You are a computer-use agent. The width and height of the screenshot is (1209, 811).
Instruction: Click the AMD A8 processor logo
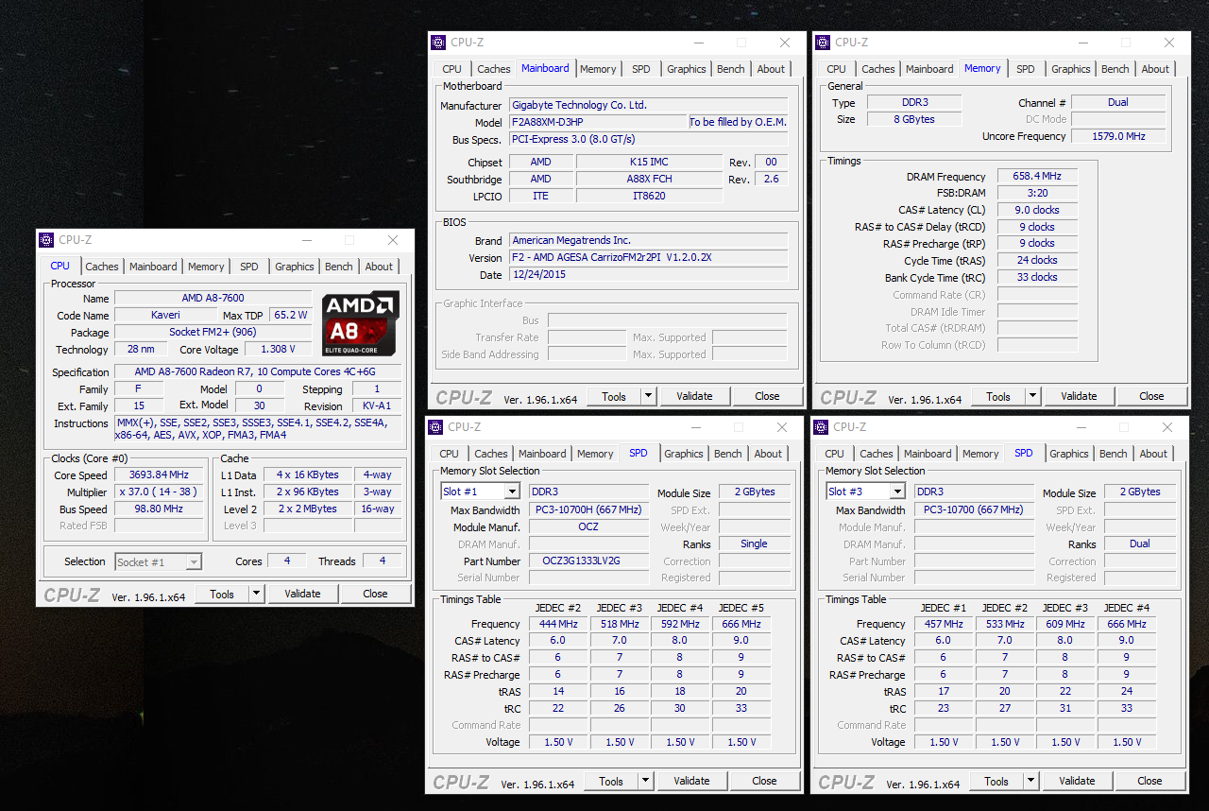pyautogui.click(x=361, y=322)
